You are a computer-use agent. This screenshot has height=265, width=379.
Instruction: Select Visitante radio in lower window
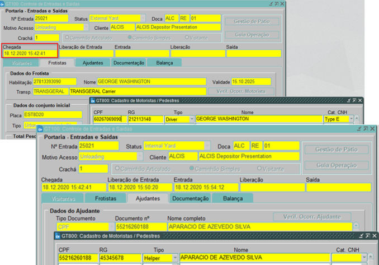click(259, 168)
